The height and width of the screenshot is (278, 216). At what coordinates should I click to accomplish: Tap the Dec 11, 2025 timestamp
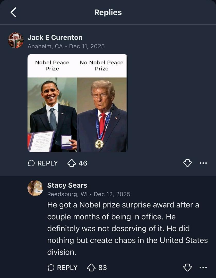(87, 46)
